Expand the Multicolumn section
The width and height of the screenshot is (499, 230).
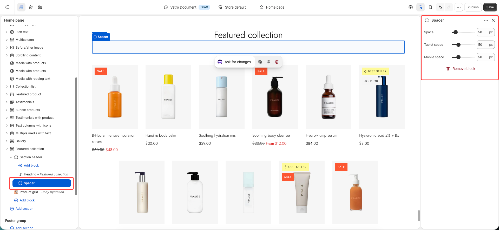tap(7, 40)
